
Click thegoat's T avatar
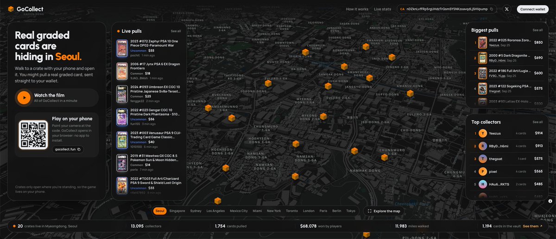483,159
